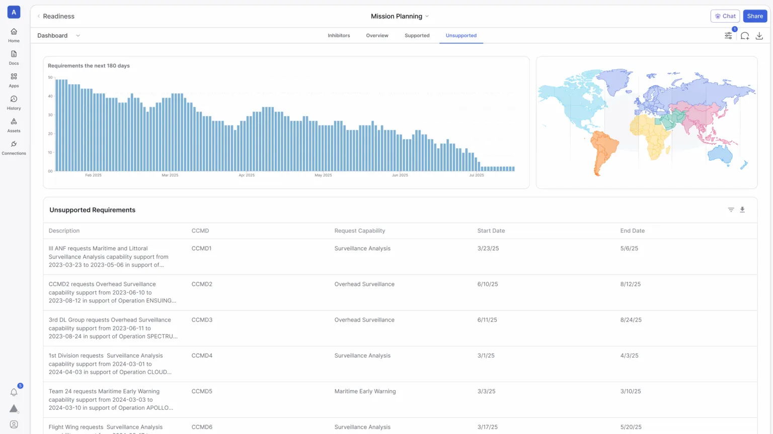This screenshot has width=773, height=434.
Task: Open filter settings sliders icon
Action: pos(728,36)
